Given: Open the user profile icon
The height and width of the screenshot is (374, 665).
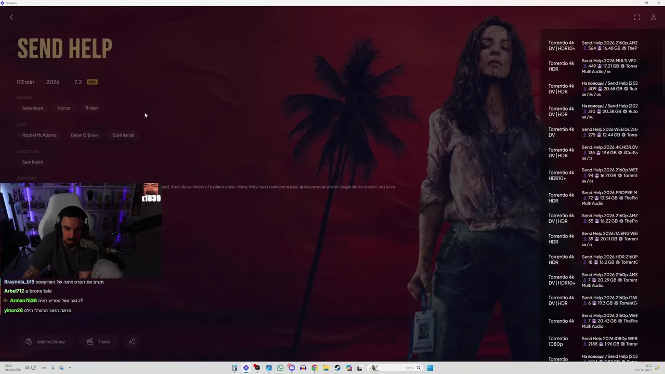Looking at the screenshot, I should (654, 17).
